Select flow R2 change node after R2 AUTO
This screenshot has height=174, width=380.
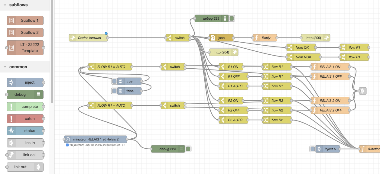pos(277,120)
